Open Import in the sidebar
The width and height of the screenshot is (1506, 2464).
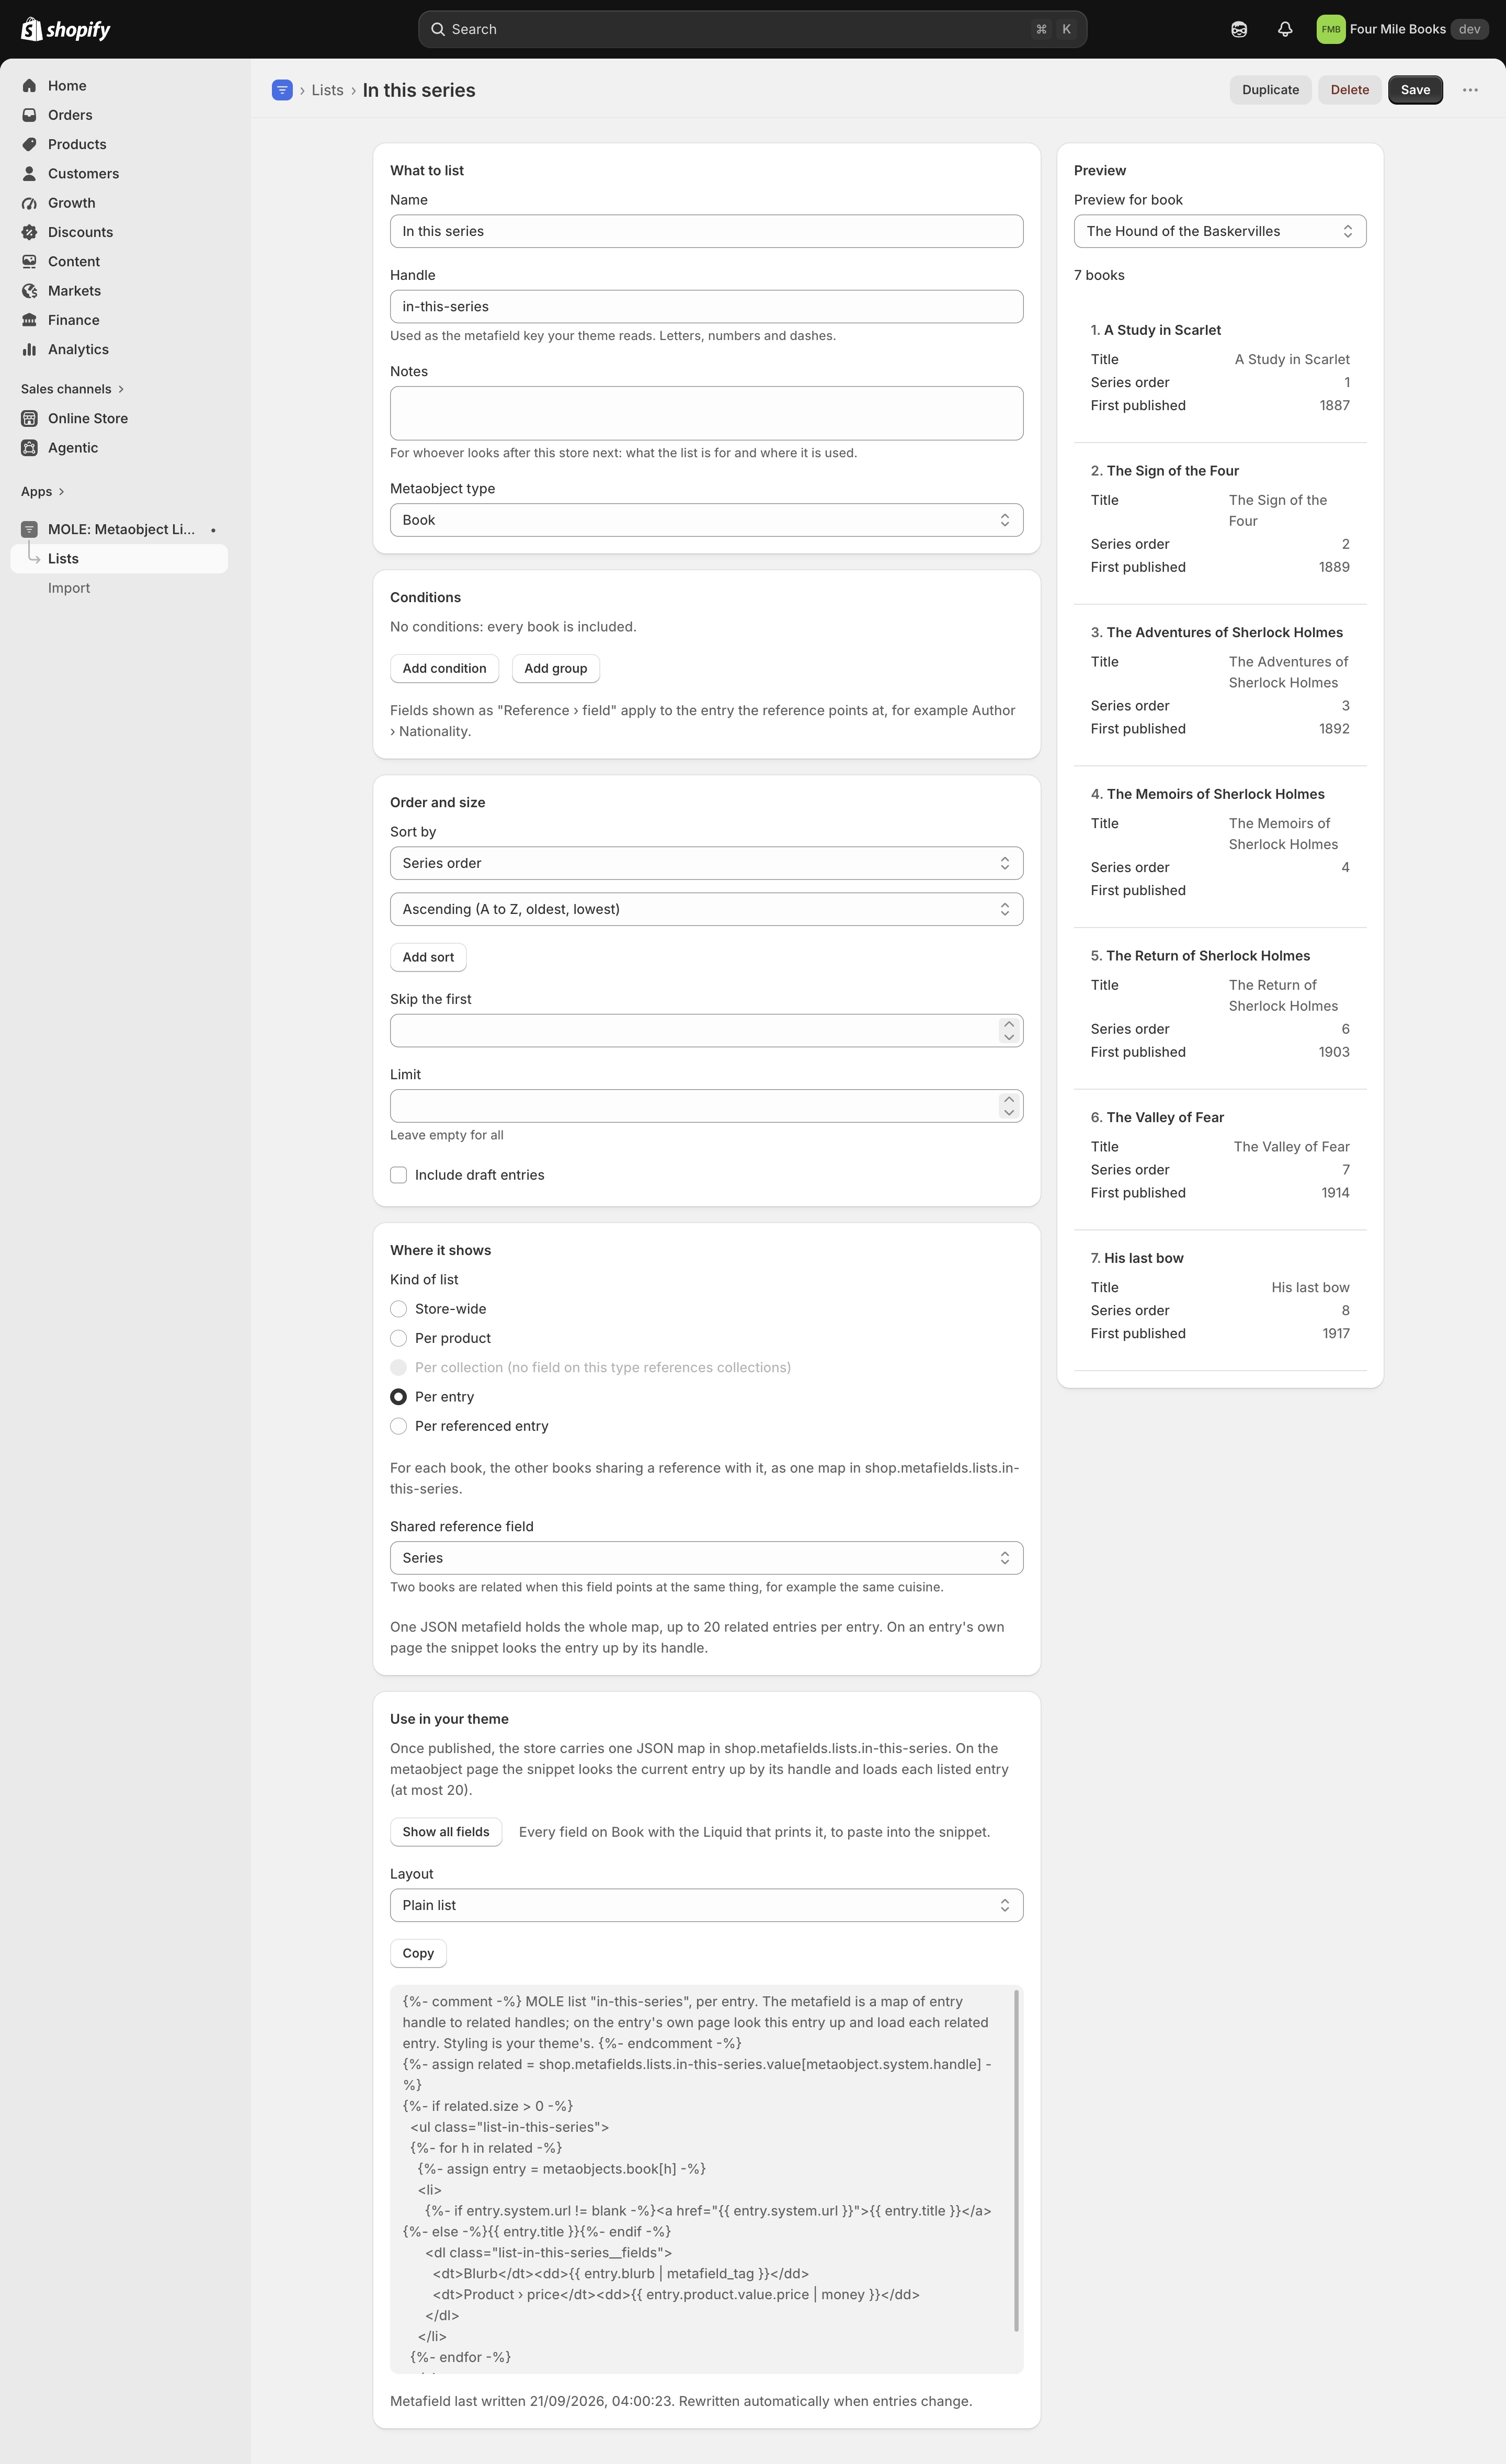pos(119,588)
